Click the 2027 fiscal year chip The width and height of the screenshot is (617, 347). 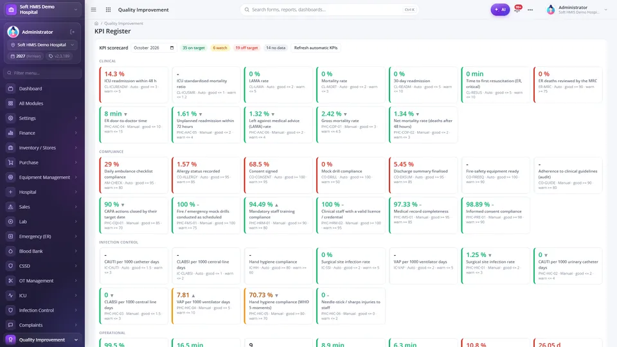26,57
